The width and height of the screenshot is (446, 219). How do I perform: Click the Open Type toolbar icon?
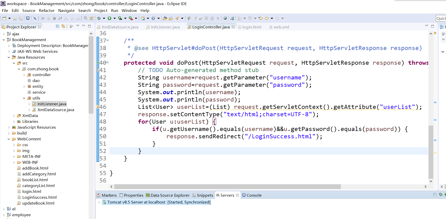point(165,18)
